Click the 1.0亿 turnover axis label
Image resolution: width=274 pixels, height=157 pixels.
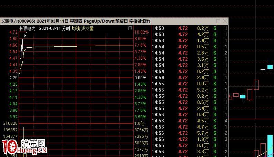tap(139, 123)
